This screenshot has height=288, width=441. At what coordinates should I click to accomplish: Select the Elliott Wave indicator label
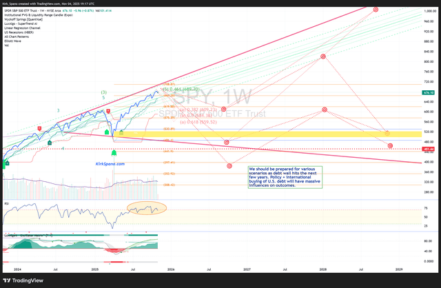12,41
